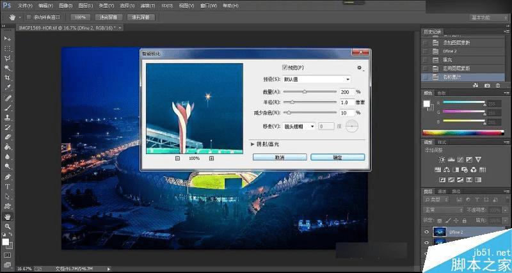Toggle the Preview (P) checkbox
The image size is (512, 273).
[x=284, y=68]
